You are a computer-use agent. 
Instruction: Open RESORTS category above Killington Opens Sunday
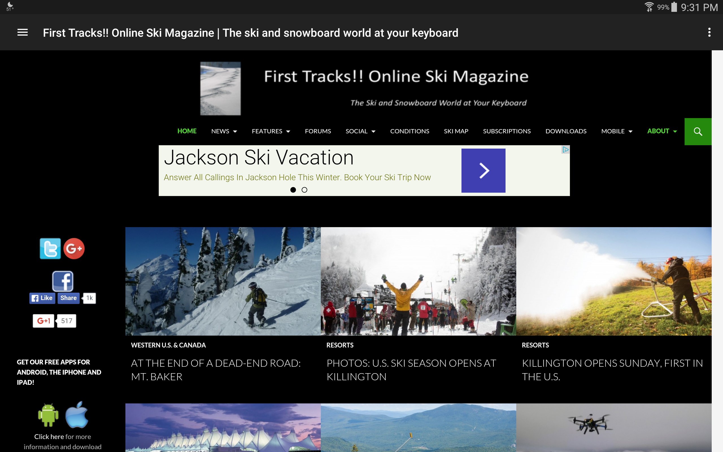pyautogui.click(x=535, y=345)
